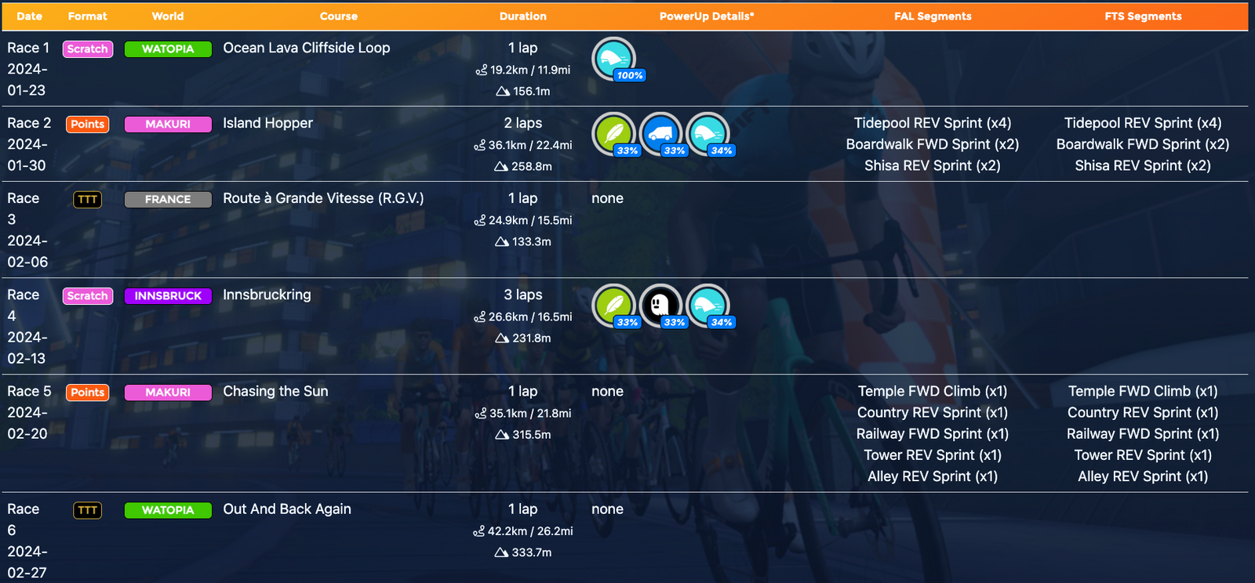1255x583 pixels.
Task: Click the Date column header
Action: pos(30,16)
